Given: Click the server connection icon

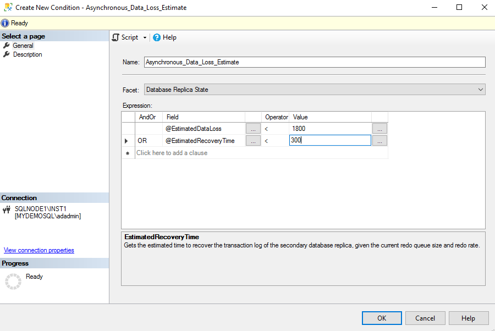Looking at the screenshot, I should tap(7, 209).
